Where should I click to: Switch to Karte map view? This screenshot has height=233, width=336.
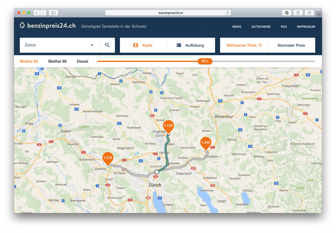144,45
